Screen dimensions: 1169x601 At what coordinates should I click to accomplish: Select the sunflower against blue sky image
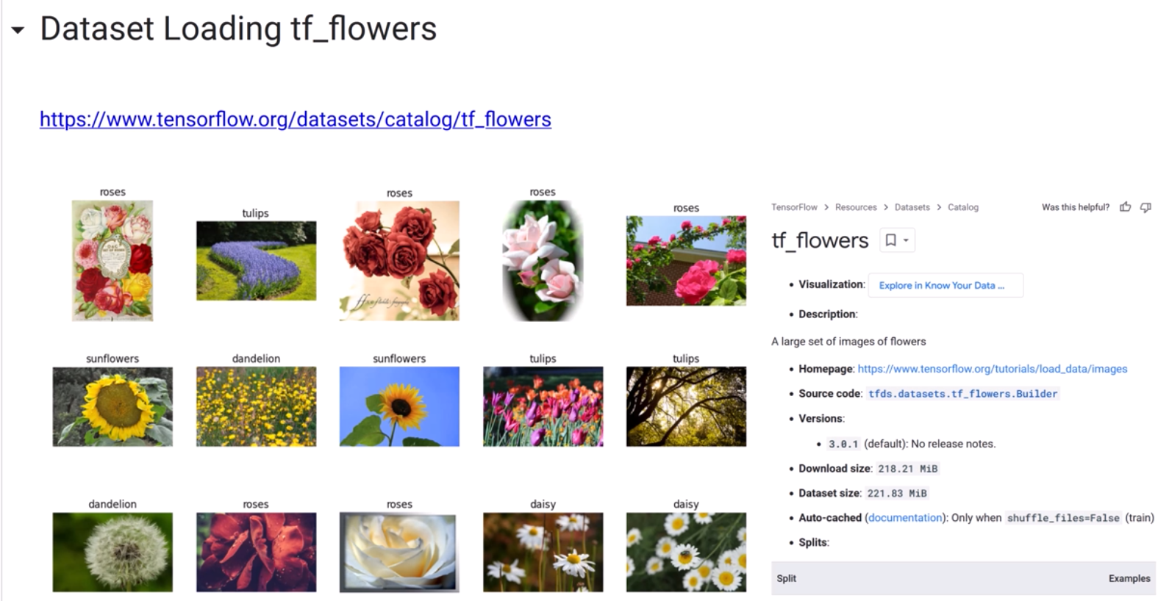399,406
